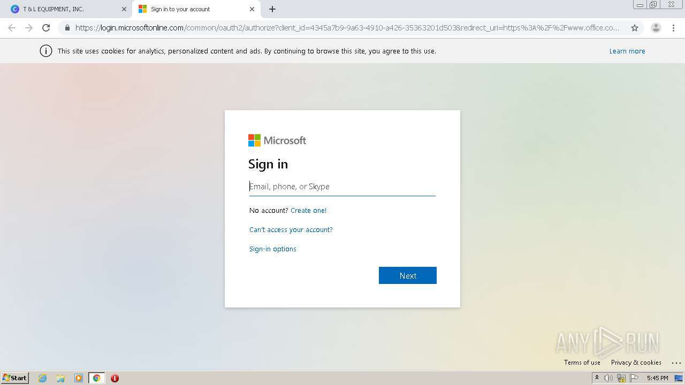Open the Learn more cookie link
This screenshot has width=685, height=385.
coord(627,51)
